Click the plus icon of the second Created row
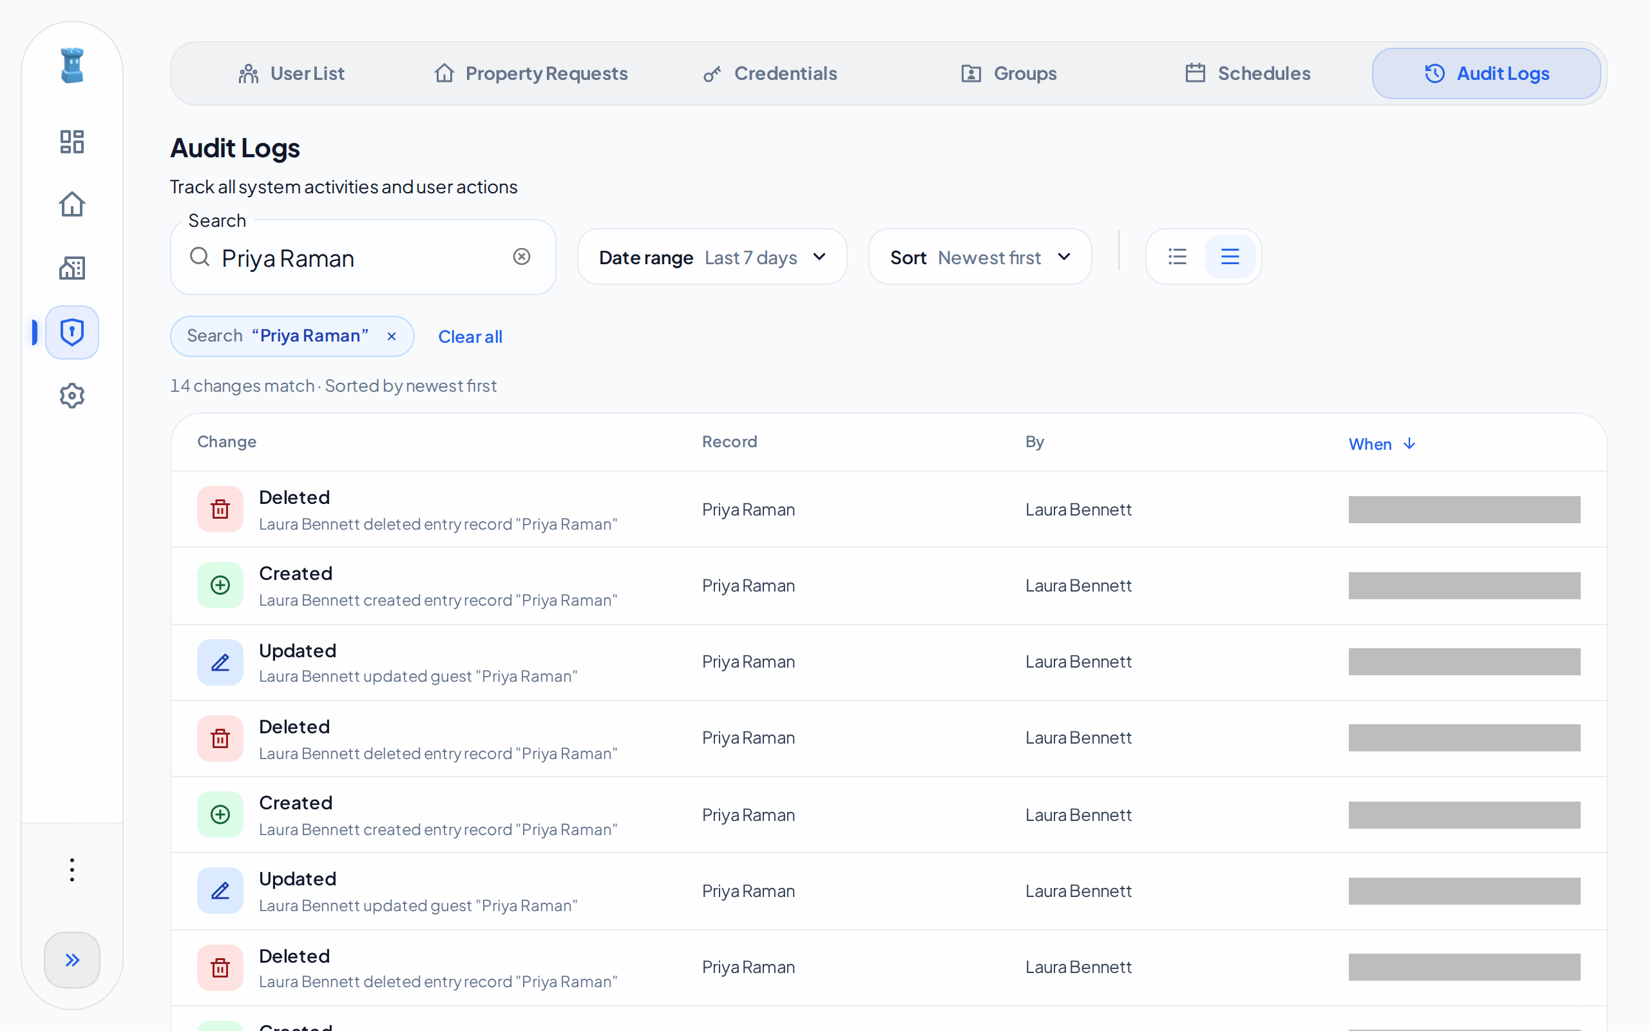Image resolution: width=1649 pixels, height=1031 pixels. (x=220, y=814)
